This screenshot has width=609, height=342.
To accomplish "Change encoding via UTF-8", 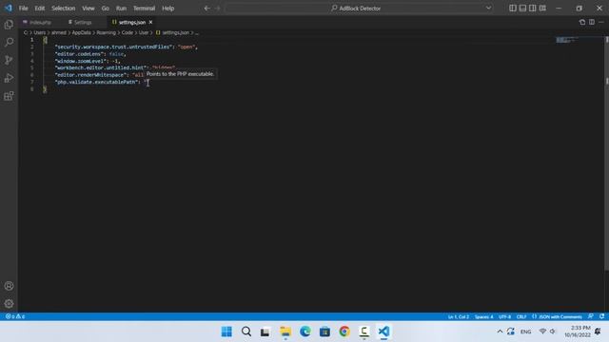I will point(504,316).
